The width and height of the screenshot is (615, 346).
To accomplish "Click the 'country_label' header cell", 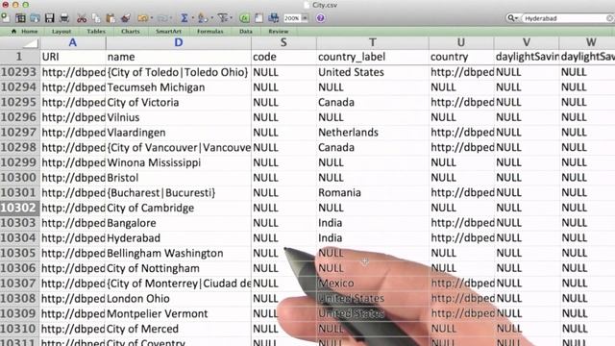I will pos(373,57).
